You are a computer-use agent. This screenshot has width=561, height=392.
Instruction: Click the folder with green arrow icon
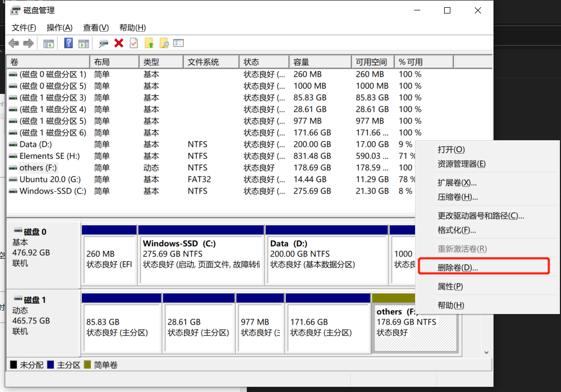(149, 43)
